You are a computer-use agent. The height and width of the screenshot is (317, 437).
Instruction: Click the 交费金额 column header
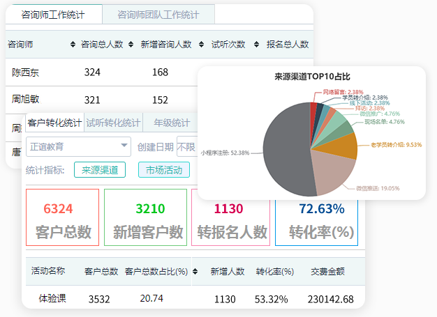[x=328, y=272]
